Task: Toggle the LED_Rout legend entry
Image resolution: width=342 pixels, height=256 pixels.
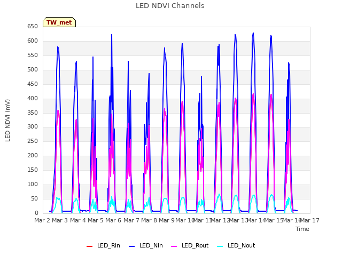Action: pos(190,245)
